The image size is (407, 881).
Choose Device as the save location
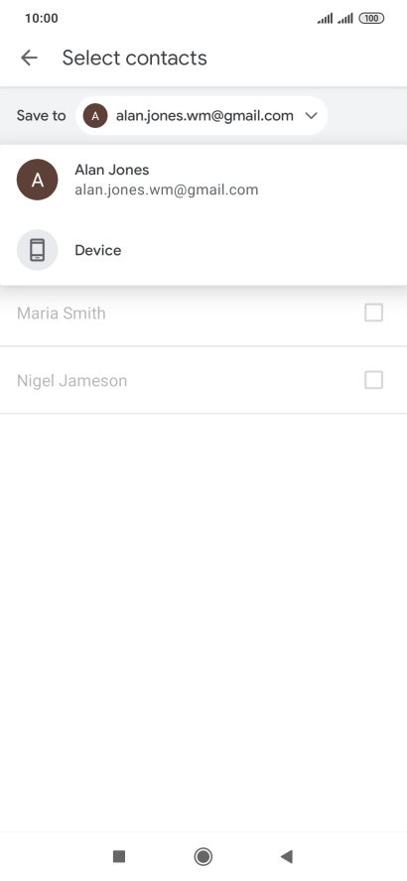[x=203, y=250]
